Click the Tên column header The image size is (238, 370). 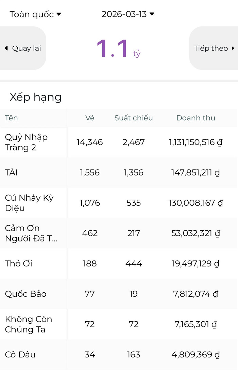(x=11, y=118)
